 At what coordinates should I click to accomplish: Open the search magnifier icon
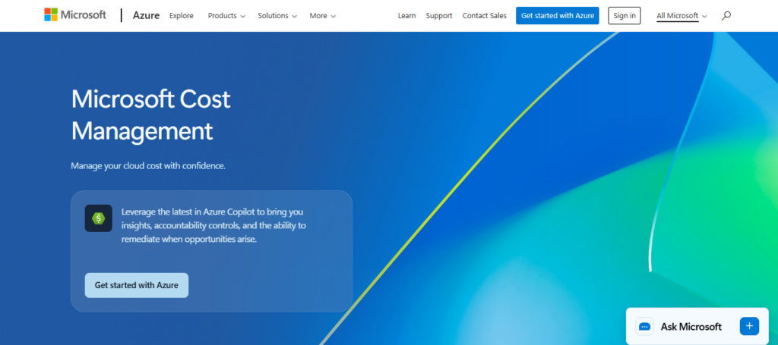point(726,16)
